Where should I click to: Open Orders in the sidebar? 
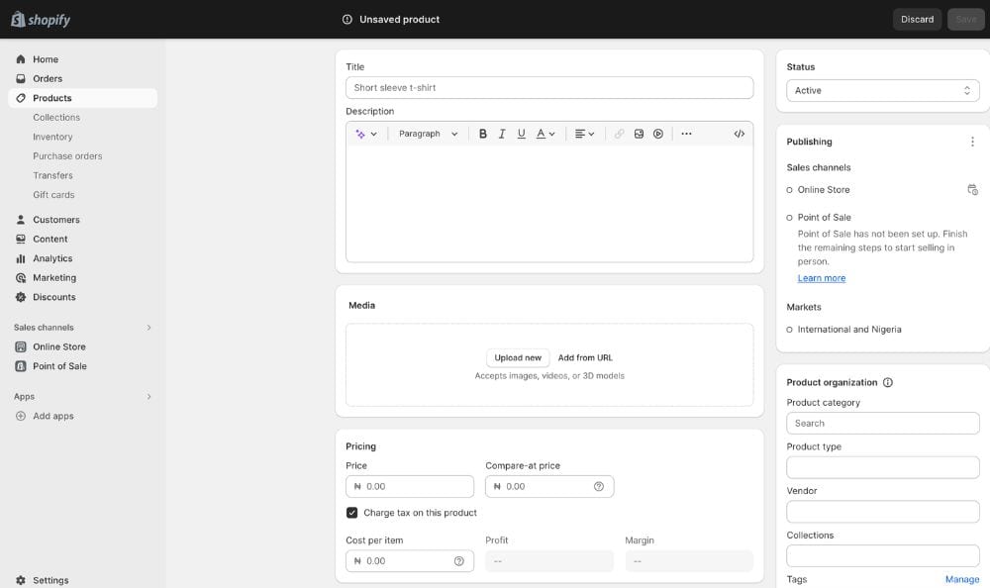[48, 78]
